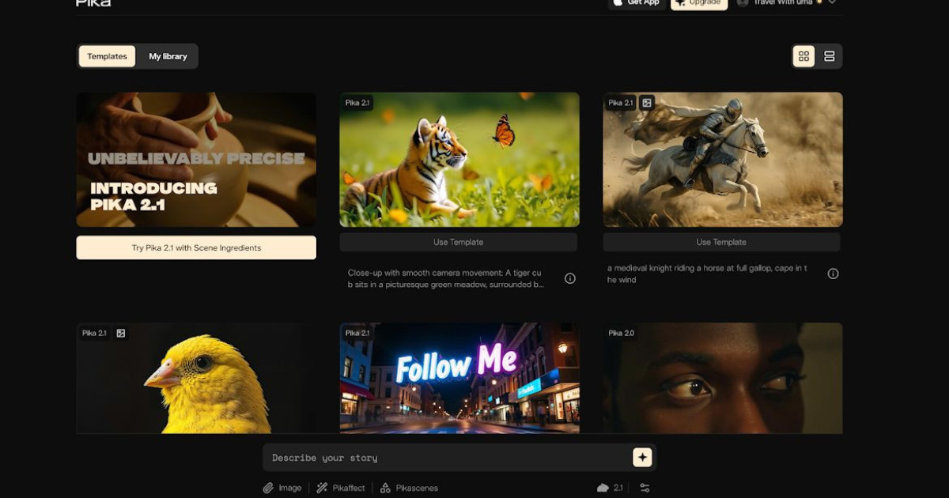This screenshot has width=949, height=498.
Task: Click the Pika 2.1 label on tiger thumbnail
Action: pyautogui.click(x=357, y=103)
